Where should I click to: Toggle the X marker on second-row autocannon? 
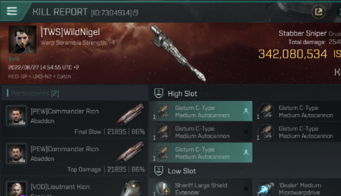click(246, 132)
